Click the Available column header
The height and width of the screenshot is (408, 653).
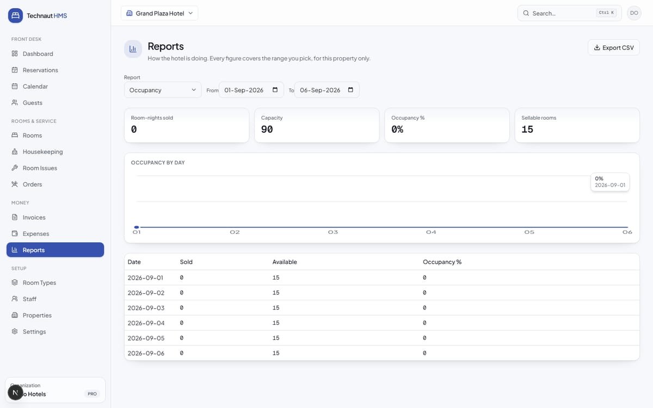click(285, 262)
